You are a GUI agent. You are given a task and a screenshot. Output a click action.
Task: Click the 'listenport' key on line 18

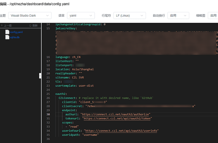click(64, 65)
